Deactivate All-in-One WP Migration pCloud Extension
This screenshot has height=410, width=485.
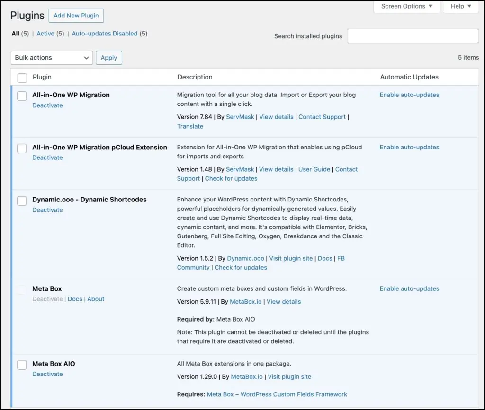click(x=47, y=158)
